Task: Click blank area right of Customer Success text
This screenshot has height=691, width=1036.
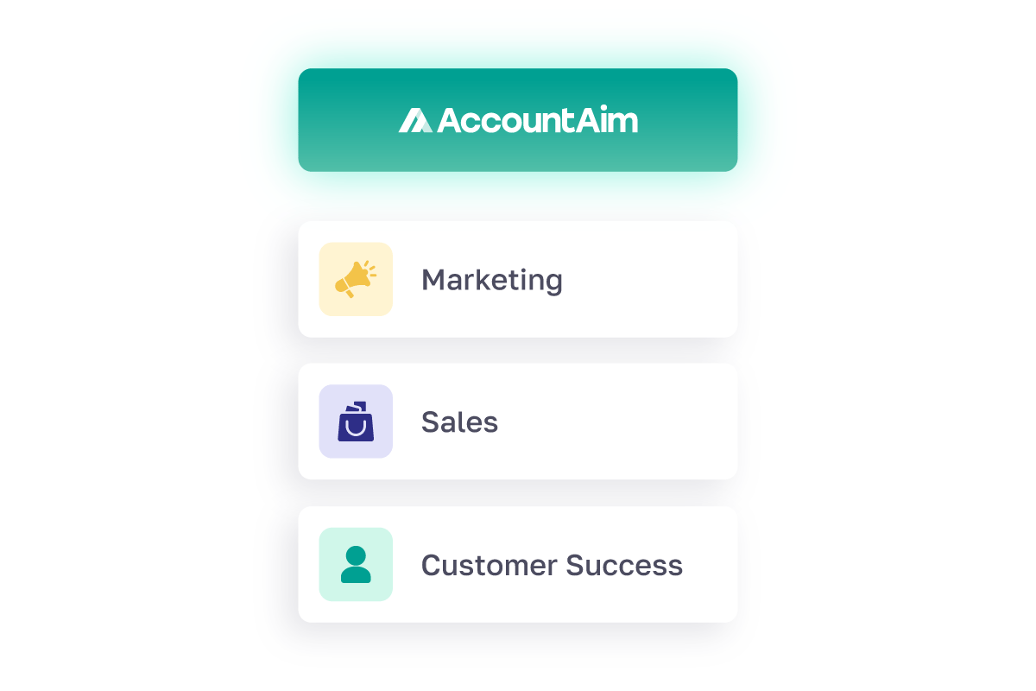Action: pos(711,564)
